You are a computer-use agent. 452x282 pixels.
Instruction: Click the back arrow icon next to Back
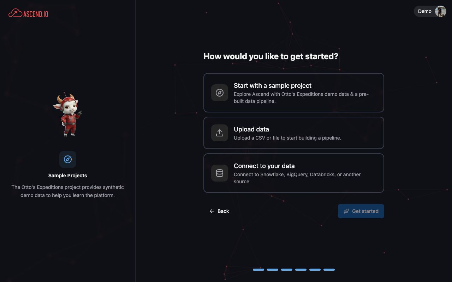pos(211,211)
